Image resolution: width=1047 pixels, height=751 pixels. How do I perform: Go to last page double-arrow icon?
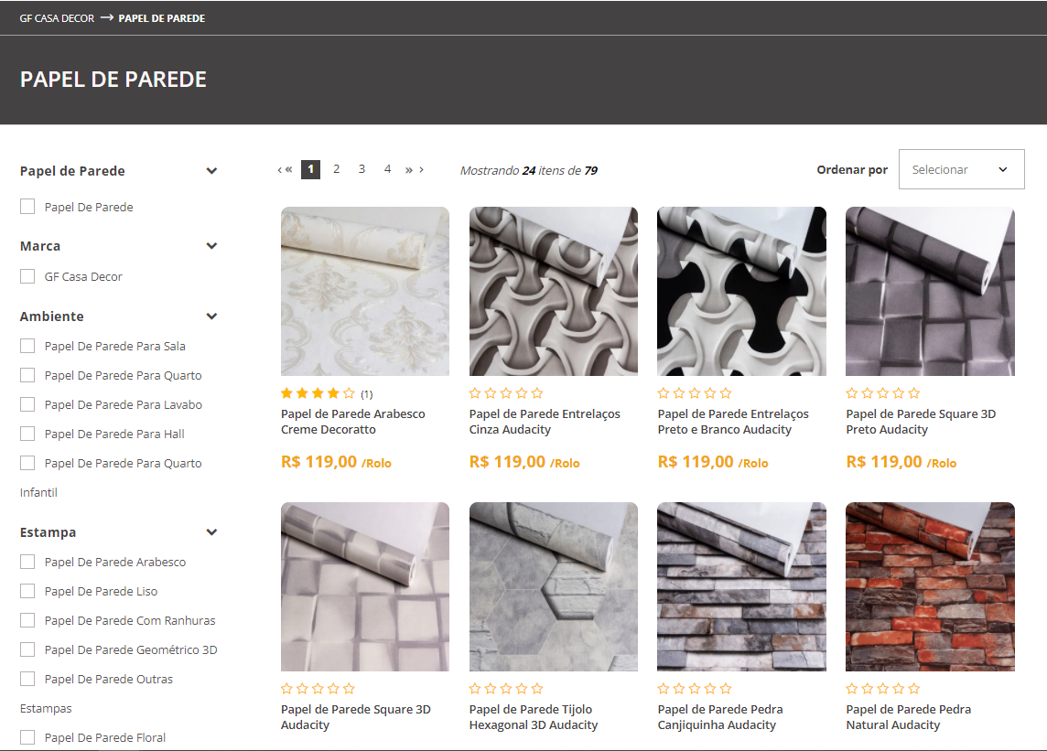[x=409, y=169]
